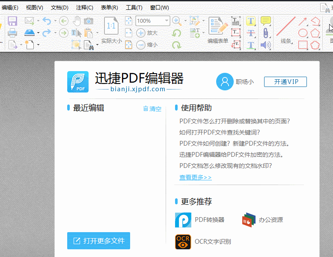
Task: Open the 文档(D) menu
Action: pos(59,8)
